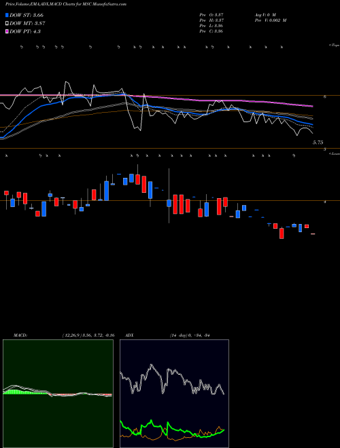Click the '<Lows' marker label

[335, 153]
